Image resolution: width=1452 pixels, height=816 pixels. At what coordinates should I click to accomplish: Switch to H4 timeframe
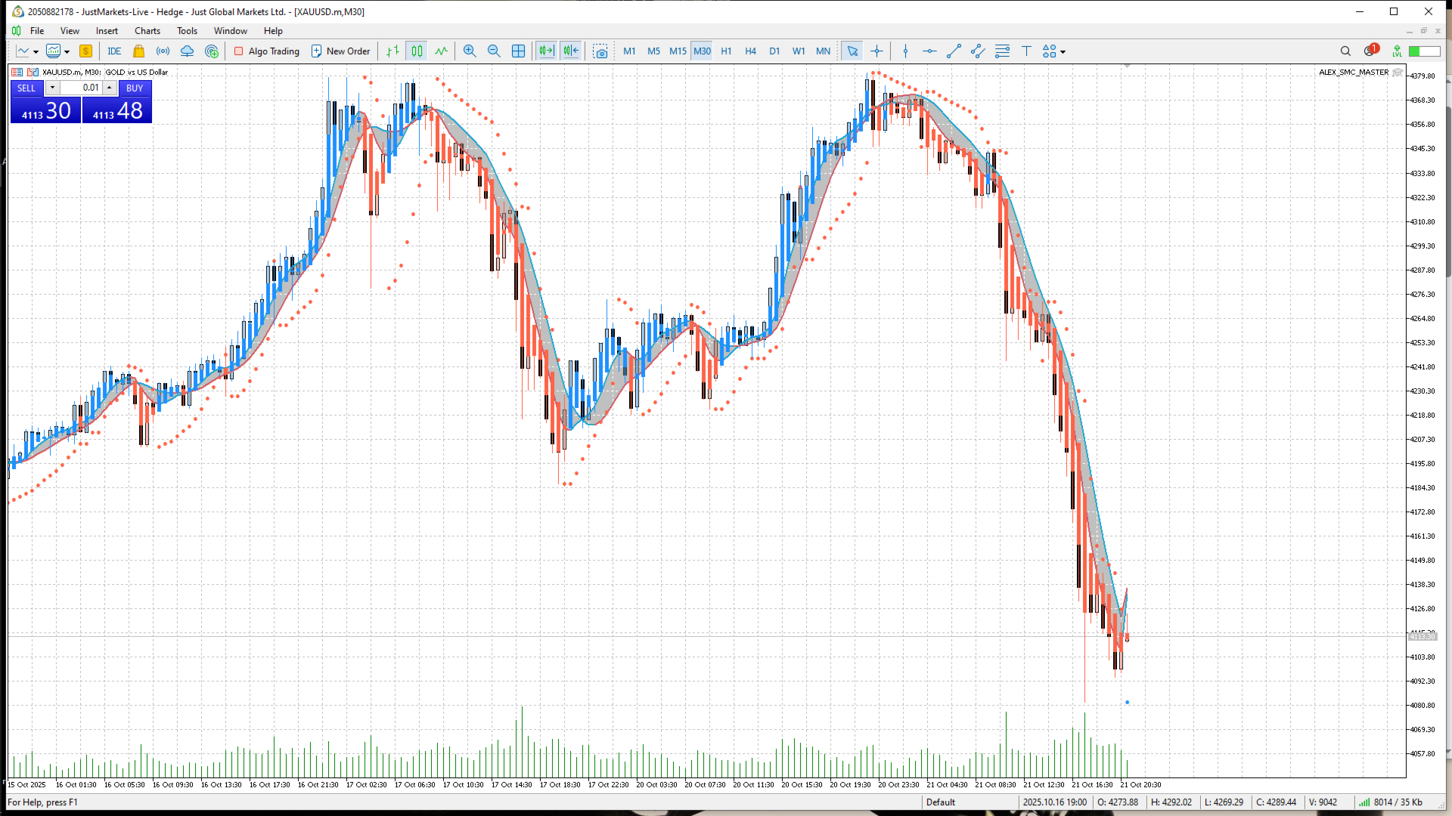coord(750,51)
